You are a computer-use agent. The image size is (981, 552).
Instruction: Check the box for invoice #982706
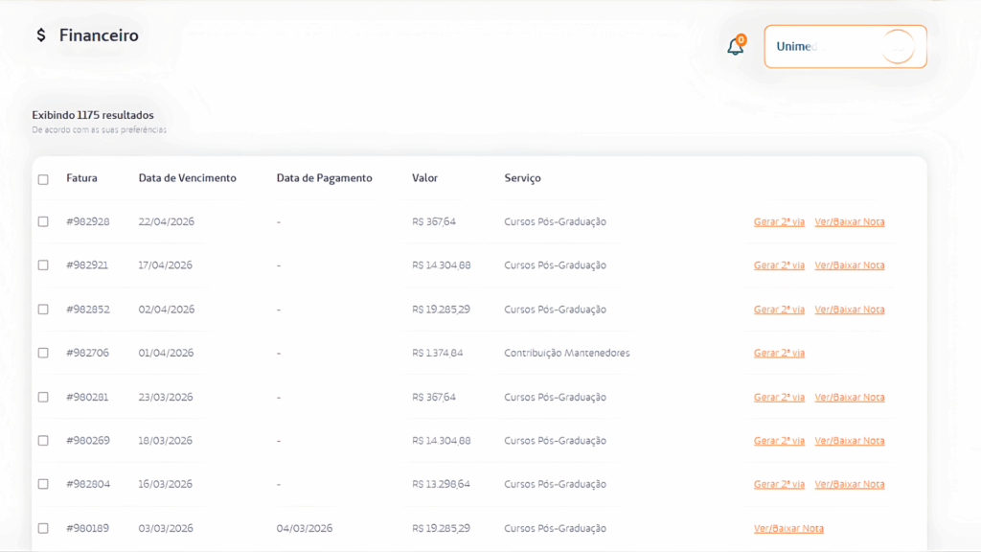click(43, 353)
